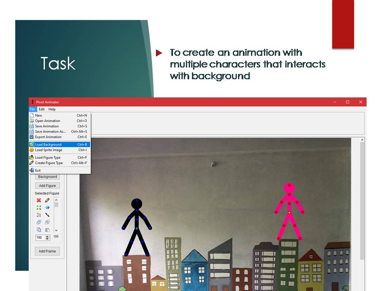The width and height of the screenshot is (388, 291).
Task: Click the Export Animation film icon
Action: click(x=32, y=137)
